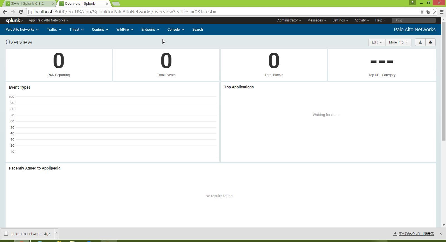Open the Traffic menu
The image size is (446, 242).
point(54,30)
